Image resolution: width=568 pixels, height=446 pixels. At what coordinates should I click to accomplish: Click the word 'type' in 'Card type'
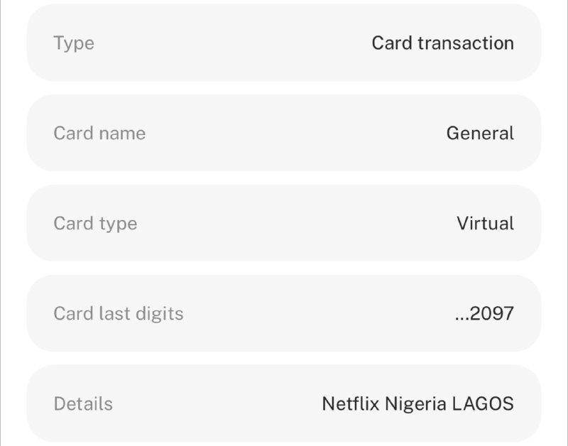pyautogui.click(x=117, y=224)
